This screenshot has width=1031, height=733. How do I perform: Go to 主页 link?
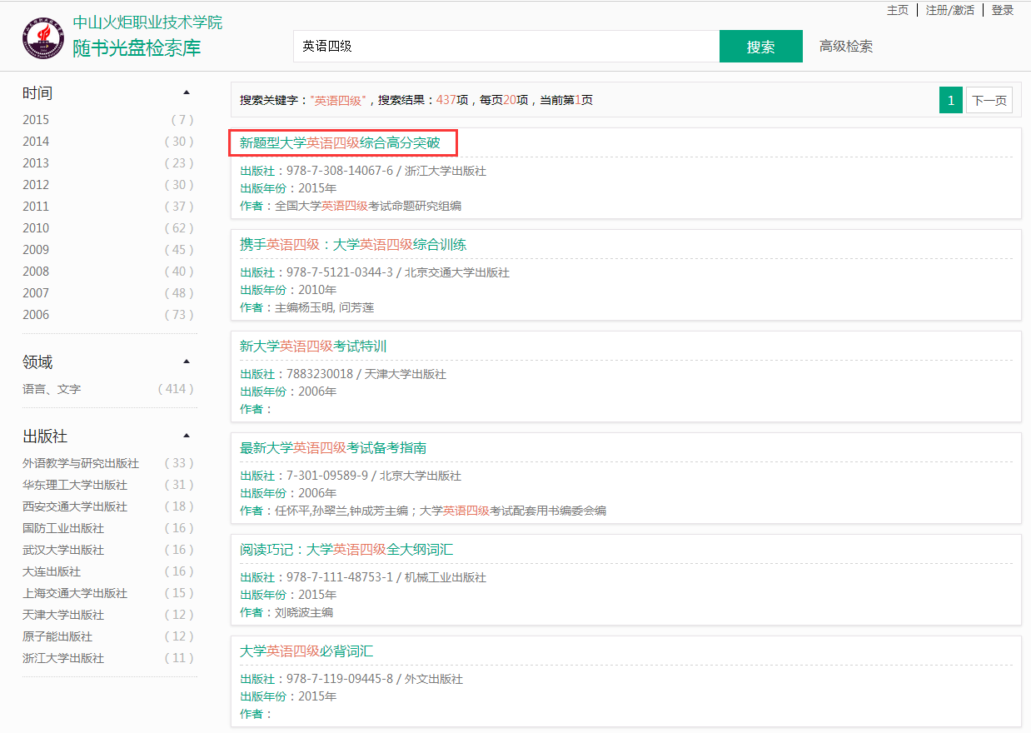tap(898, 10)
